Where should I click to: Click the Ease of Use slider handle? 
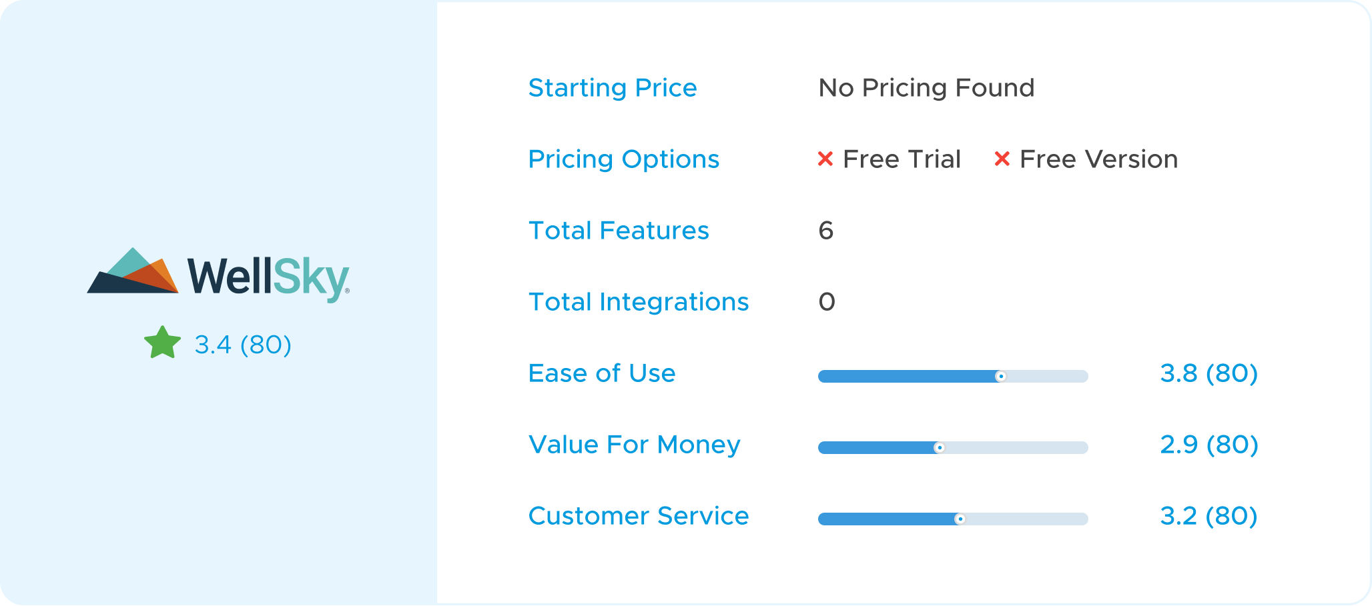[1000, 377]
